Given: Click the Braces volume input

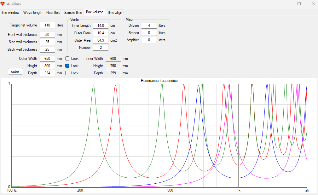Looking at the screenshot, I should [x=149, y=33].
